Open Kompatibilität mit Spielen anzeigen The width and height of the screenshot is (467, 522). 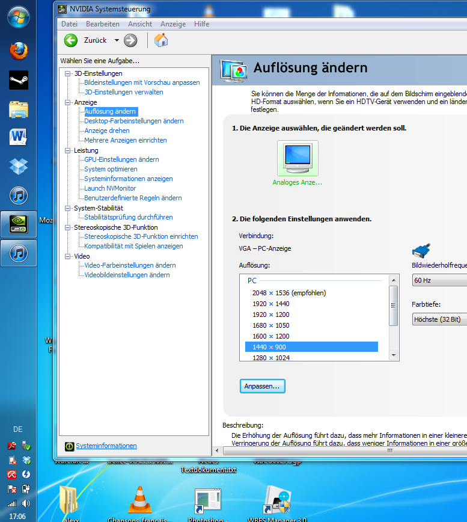point(133,247)
